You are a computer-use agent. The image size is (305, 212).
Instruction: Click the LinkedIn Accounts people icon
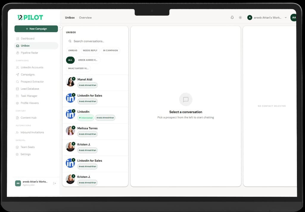point(18,68)
